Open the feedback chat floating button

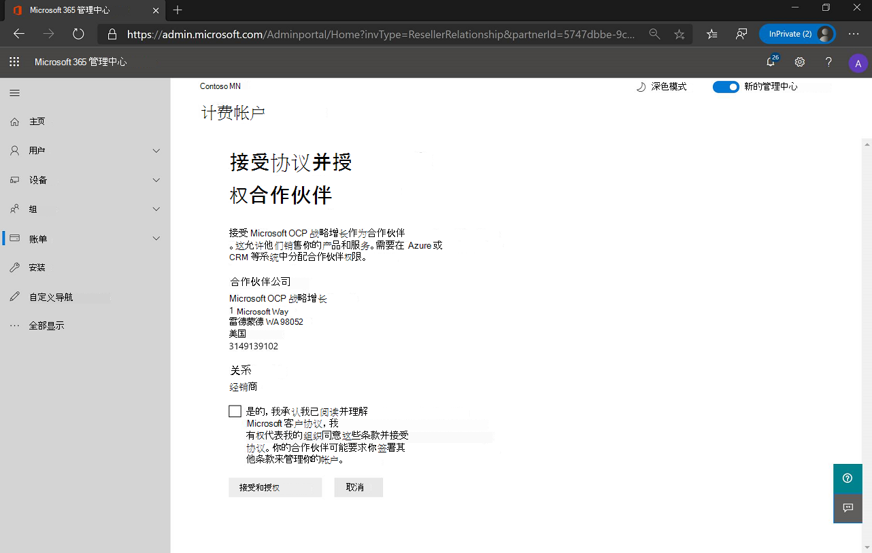(x=848, y=507)
